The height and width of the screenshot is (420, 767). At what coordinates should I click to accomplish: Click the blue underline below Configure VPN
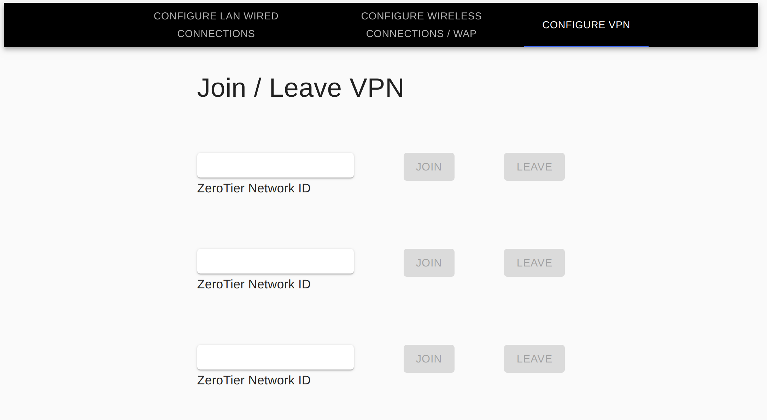coord(586,46)
